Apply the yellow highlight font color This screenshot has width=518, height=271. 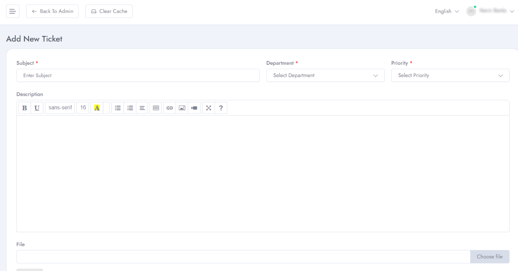(97, 108)
